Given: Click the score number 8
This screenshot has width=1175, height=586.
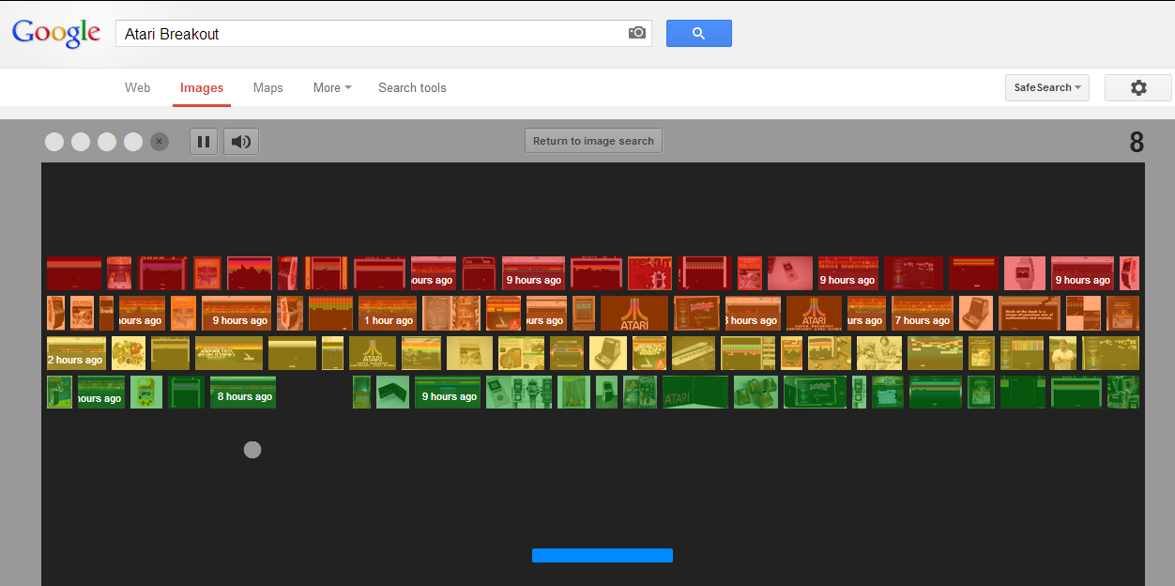Looking at the screenshot, I should 1137,142.
